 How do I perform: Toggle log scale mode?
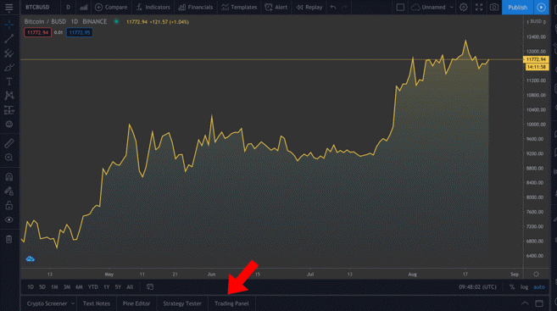pyautogui.click(x=524, y=287)
